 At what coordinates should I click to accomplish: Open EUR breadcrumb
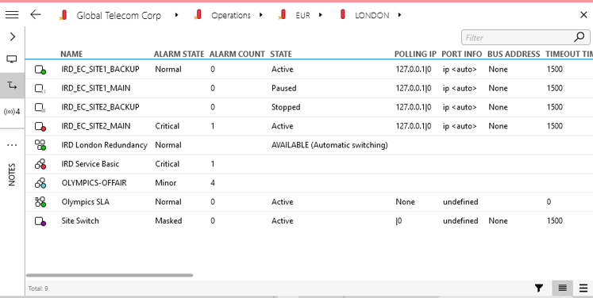[302, 16]
